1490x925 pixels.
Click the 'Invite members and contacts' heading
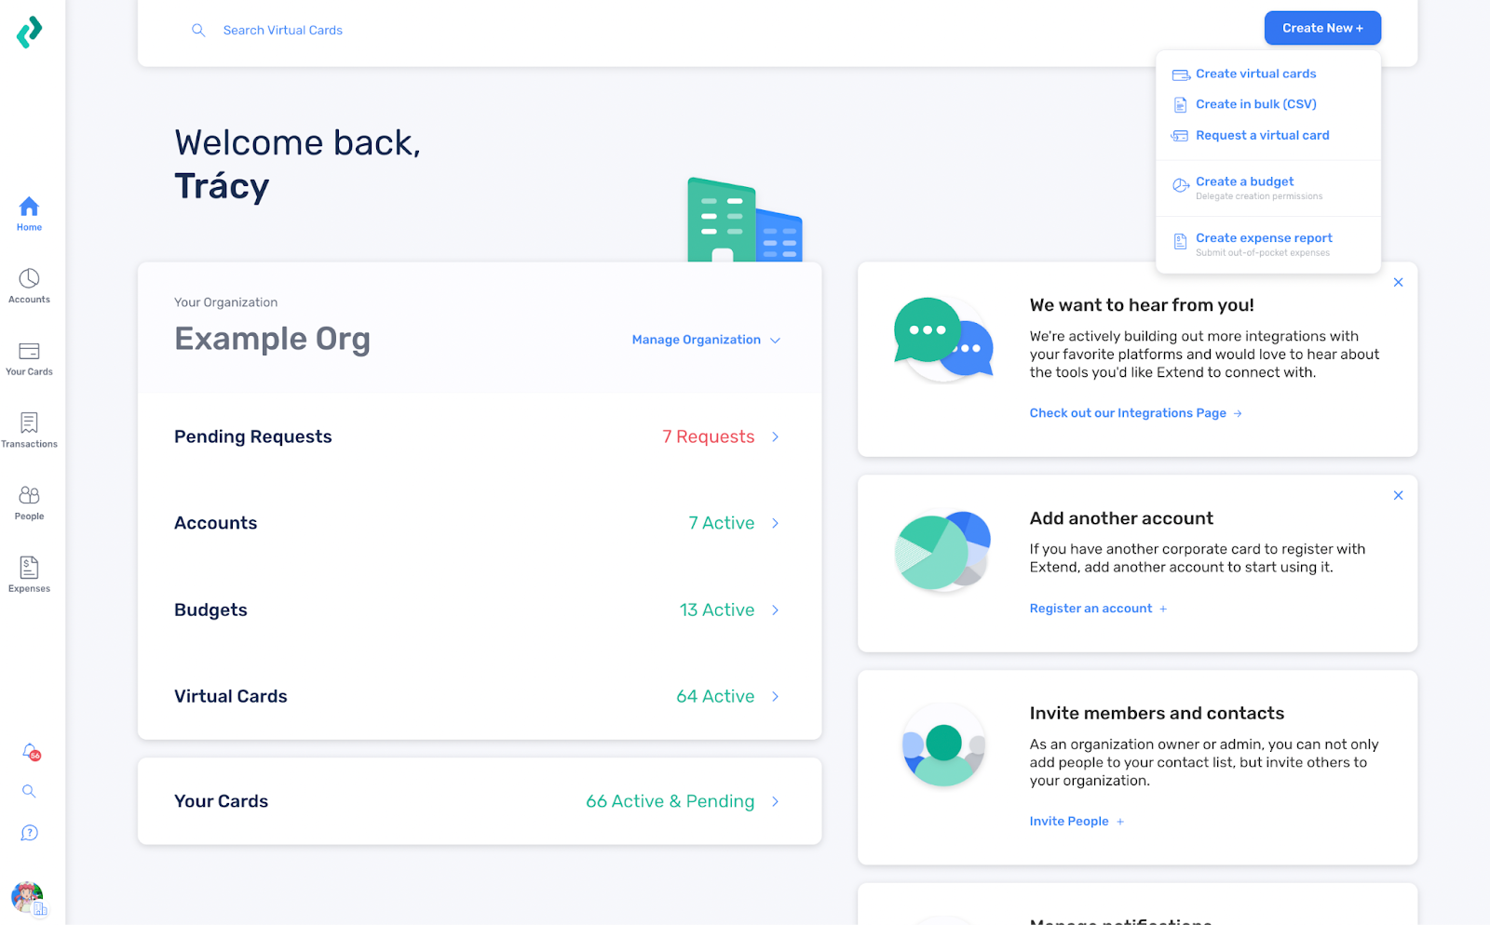pyautogui.click(x=1157, y=713)
